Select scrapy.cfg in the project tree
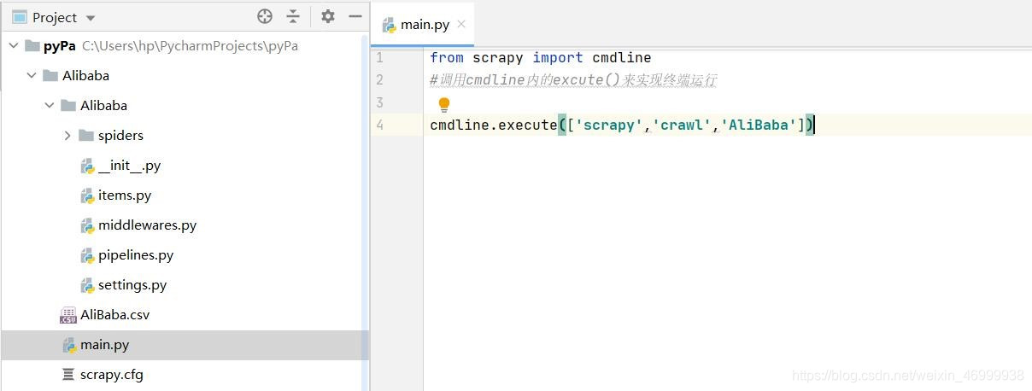Screen dimensions: 1032x391 click(x=112, y=375)
